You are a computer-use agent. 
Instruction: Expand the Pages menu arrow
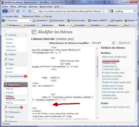coord(26,64)
